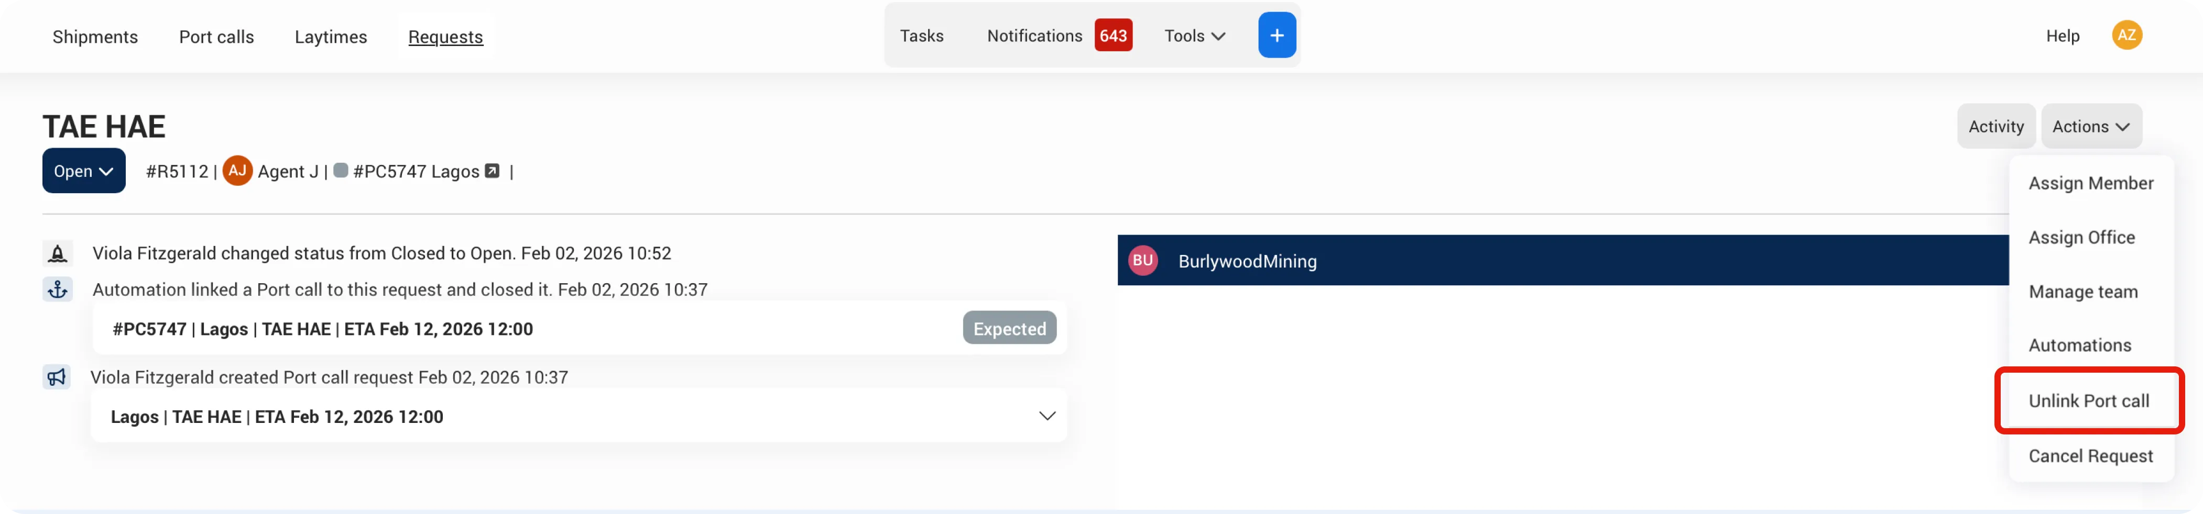Click the megaphone icon on request entry
This screenshot has width=2203, height=514.
point(57,377)
